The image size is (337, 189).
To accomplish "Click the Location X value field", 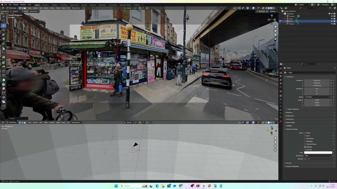I will pyautogui.click(x=317, y=81).
